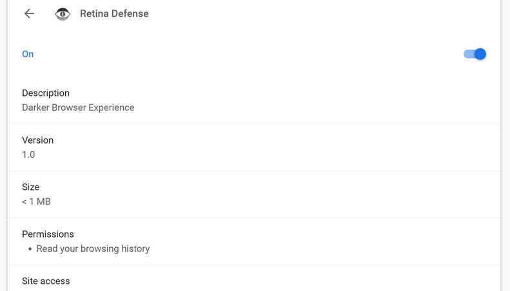Click Read your browsing history permission
This screenshot has width=510, height=291.
pyautogui.click(x=93, y=249)
